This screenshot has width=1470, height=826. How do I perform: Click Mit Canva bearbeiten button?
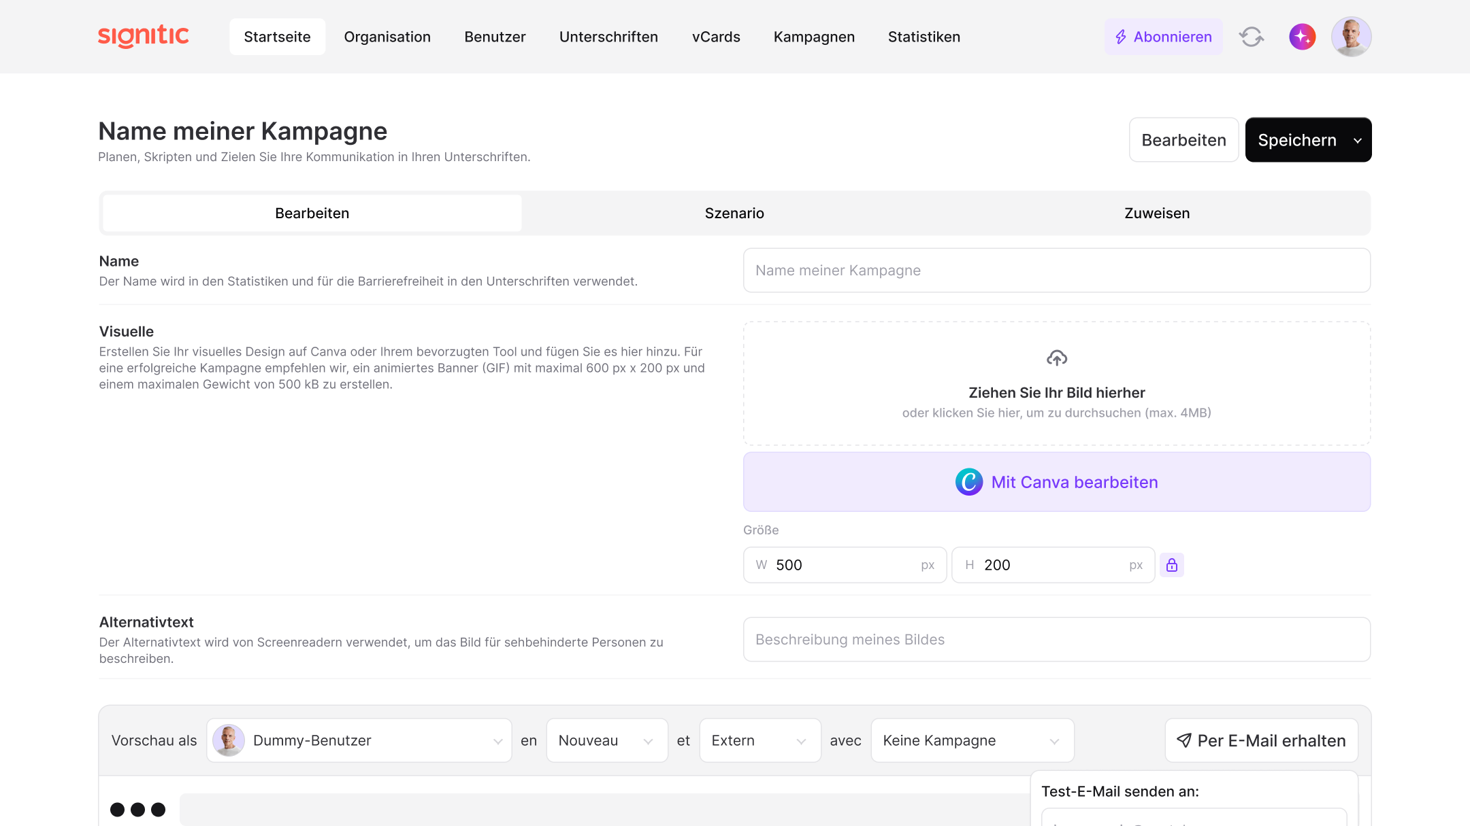pos(1057,482)
